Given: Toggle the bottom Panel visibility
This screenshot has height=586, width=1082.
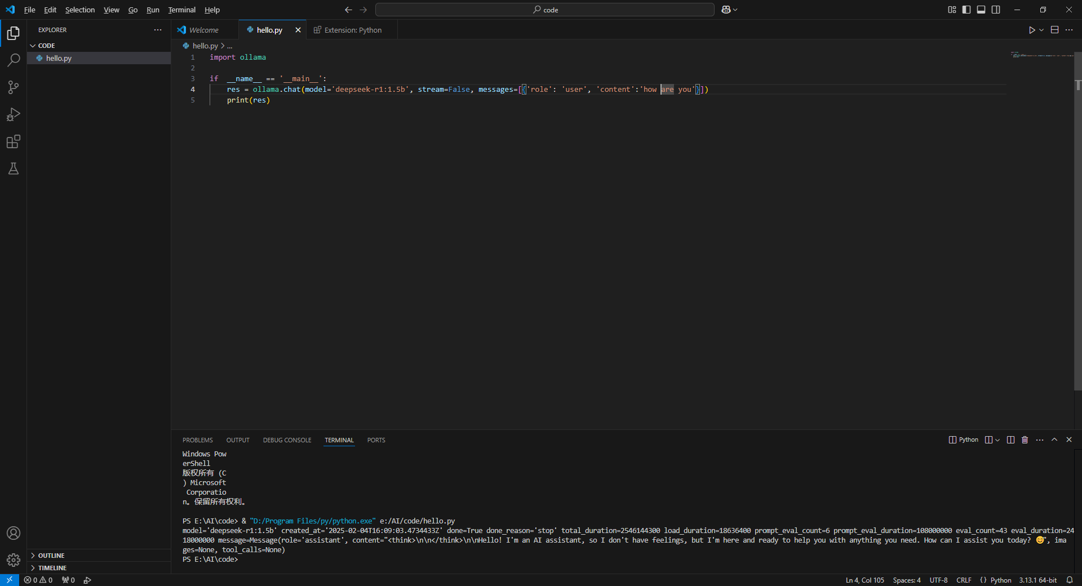Looking at the screenshot, I should pyautogui.click(x=981, y=10).
